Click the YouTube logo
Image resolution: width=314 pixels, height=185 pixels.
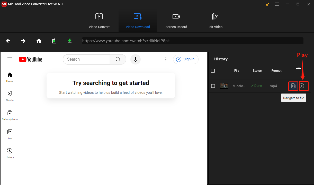point(31,59)
